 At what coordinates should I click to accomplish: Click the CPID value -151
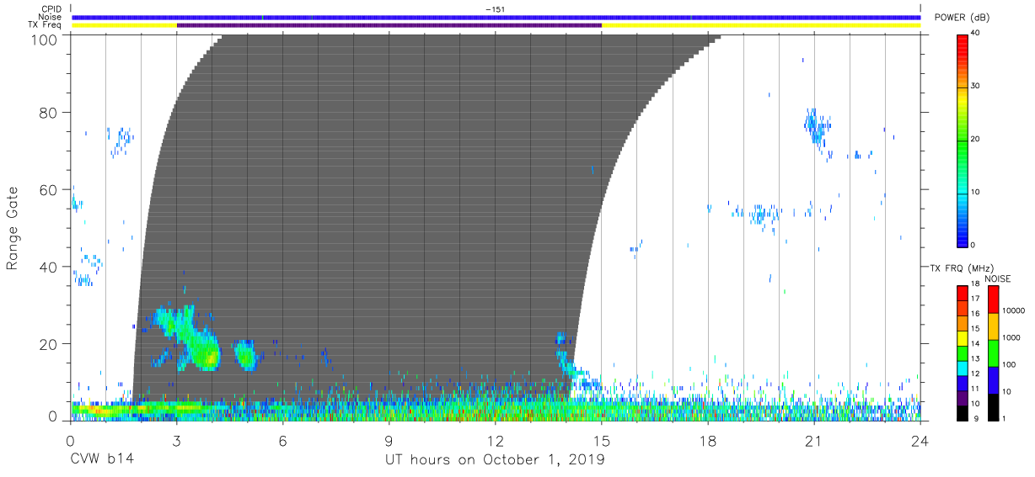(x=495, y=9)
